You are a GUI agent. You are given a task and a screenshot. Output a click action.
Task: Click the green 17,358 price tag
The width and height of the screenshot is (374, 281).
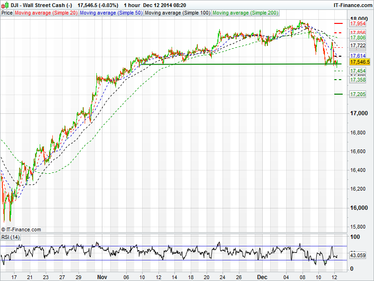coord(358,80)
